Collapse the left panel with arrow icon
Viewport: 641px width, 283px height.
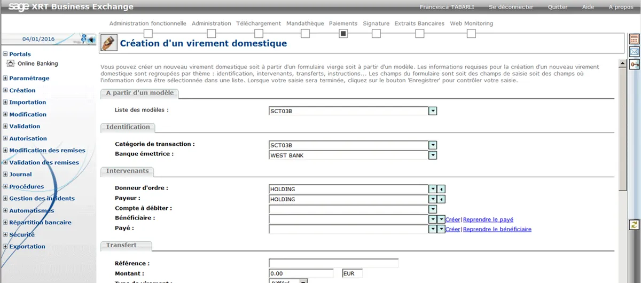click(x=91, y=39)
